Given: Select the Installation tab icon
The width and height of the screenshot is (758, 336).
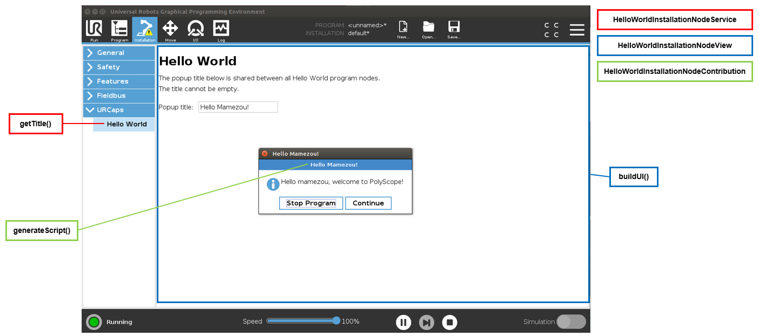Looking at the screenshot, I should click(x=145, y=30).
